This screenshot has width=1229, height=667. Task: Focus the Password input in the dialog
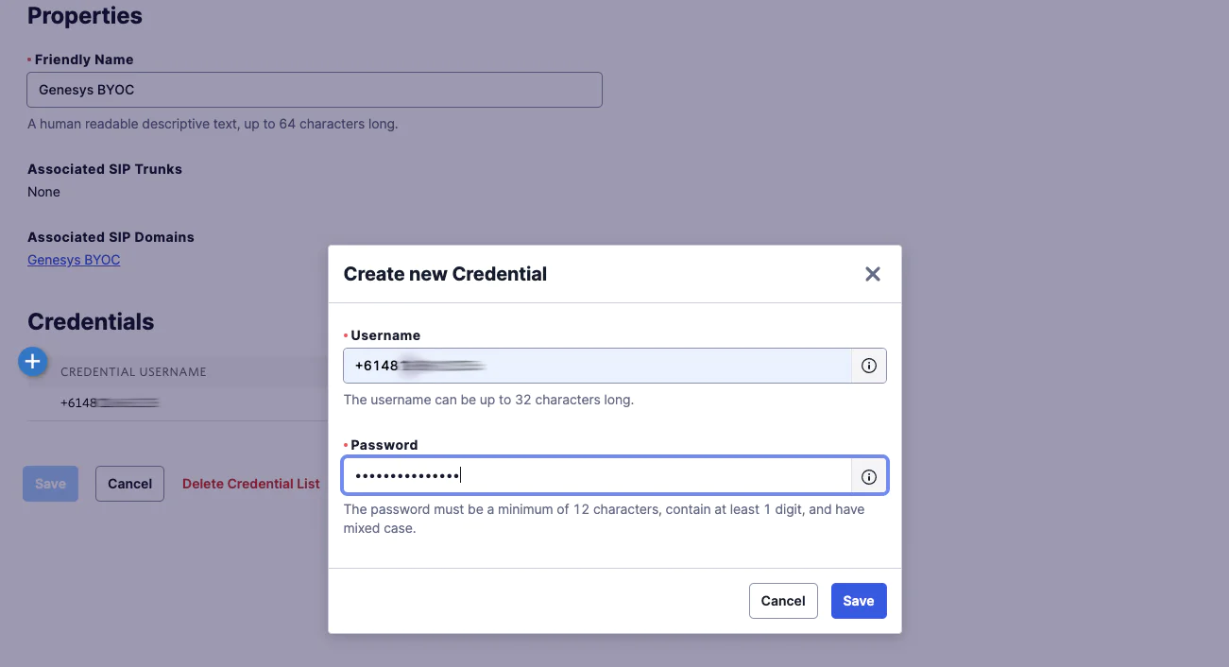[597, 476]
